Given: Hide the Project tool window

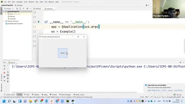Looking at the screenshot, I should pos(30,9).
